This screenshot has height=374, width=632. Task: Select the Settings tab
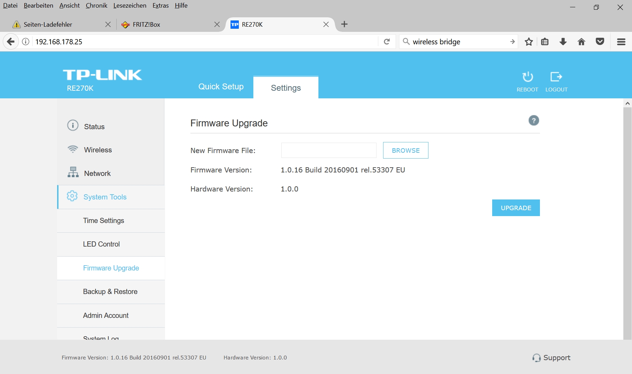286,88
